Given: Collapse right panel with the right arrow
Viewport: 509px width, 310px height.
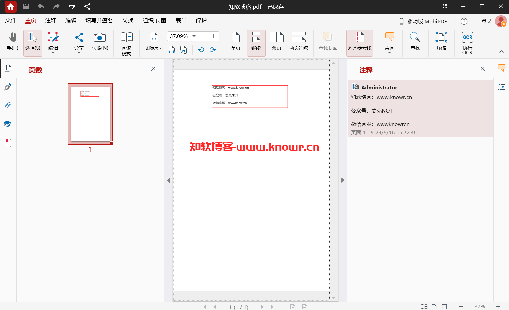Looking at the screenshot, I should point(343,180).
